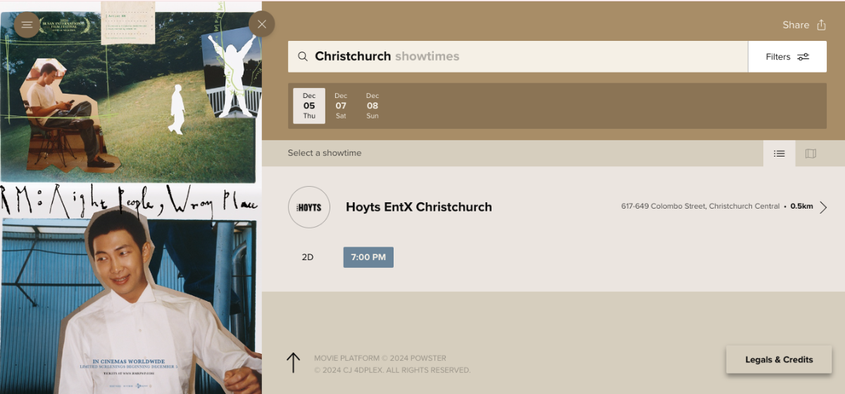Choose the 7:00 PM showtime
This screenshot has height=394, width=845.
point(368,257)
